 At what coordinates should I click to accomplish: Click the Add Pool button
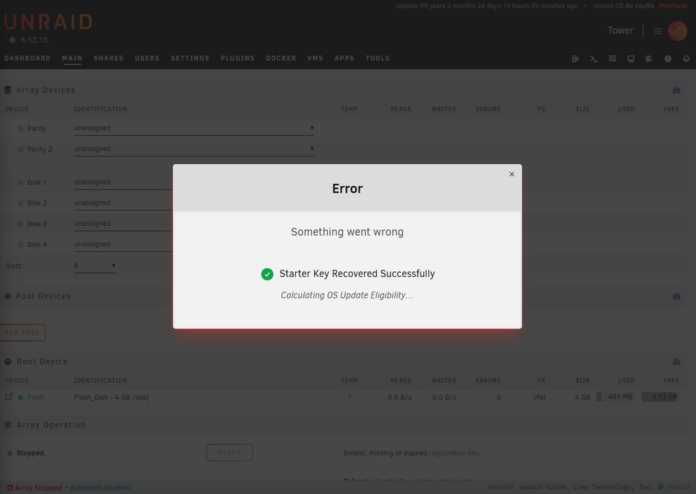(x=22, y=333)
